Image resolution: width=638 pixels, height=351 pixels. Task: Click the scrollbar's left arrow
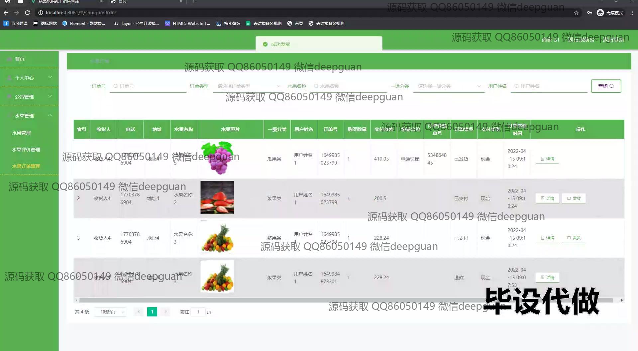pos(76,300)
